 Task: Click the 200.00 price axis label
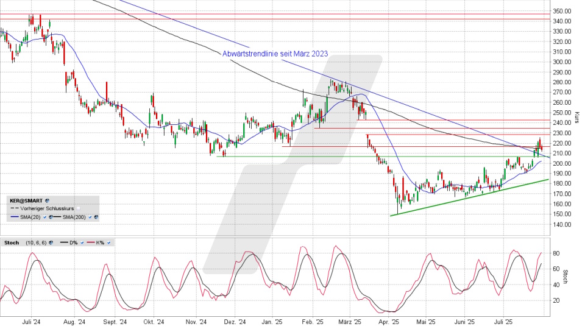[562, 163]
